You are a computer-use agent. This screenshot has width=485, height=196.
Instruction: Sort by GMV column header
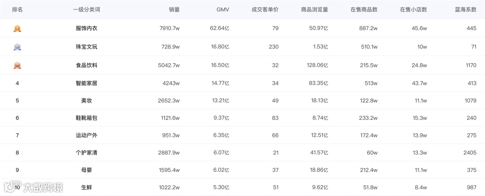(223, 9)
